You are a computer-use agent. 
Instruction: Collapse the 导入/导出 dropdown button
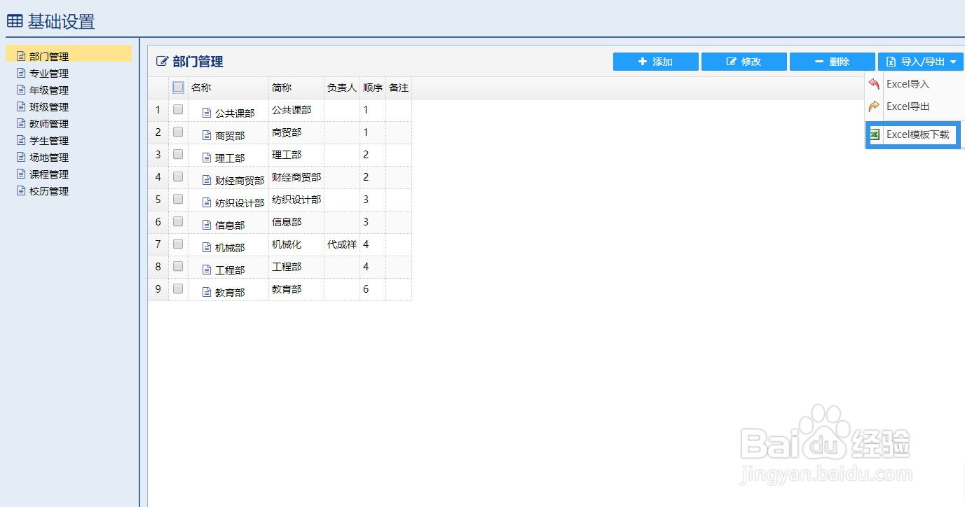coord(921,62)
